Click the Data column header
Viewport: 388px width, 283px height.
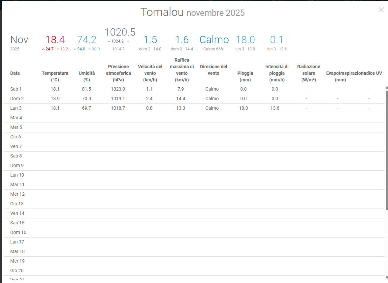pos(15,73)
